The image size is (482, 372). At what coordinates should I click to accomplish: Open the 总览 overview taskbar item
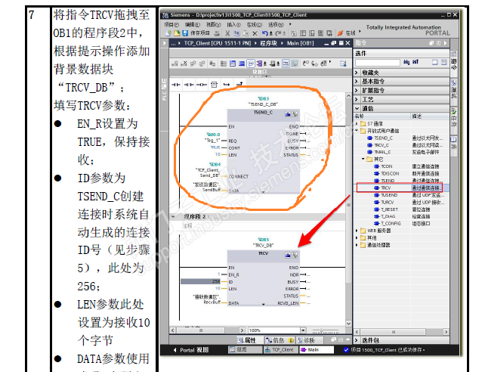[x=245, y=350]
